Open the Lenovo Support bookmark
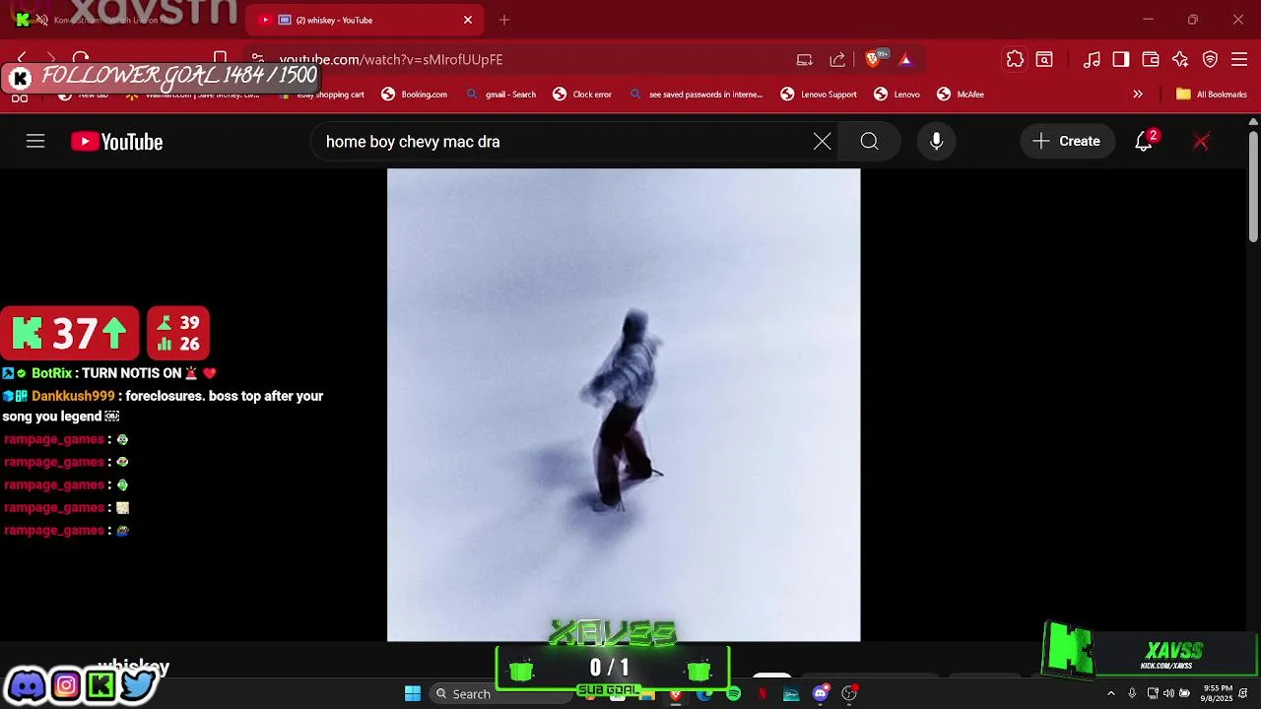This screenshot has height=709, width=1261. [x=819, y=95]
